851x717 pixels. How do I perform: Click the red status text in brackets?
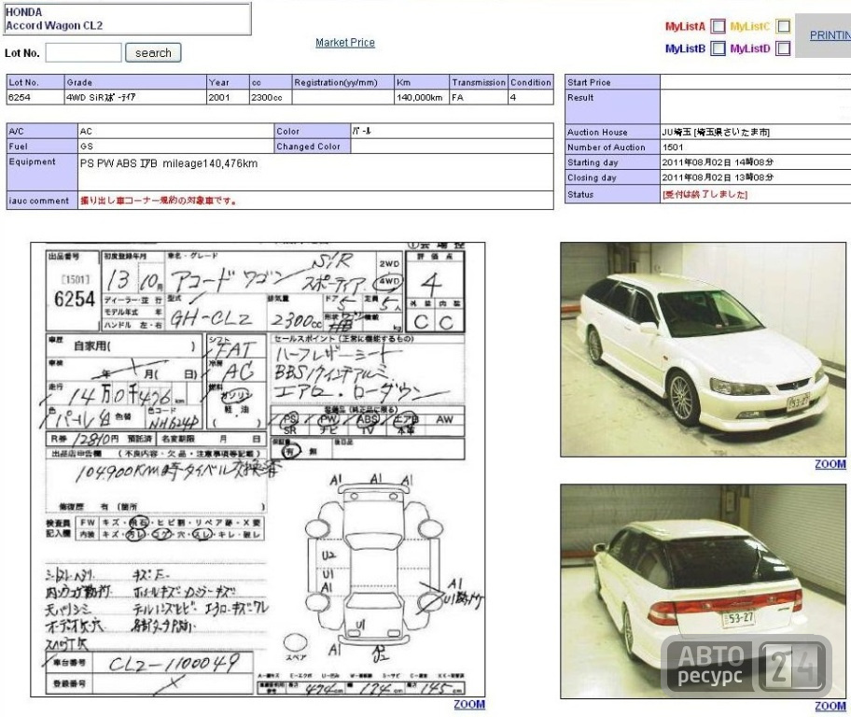[705, 194]
